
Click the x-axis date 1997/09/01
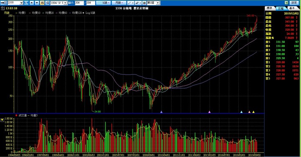(x=43, y=155)
